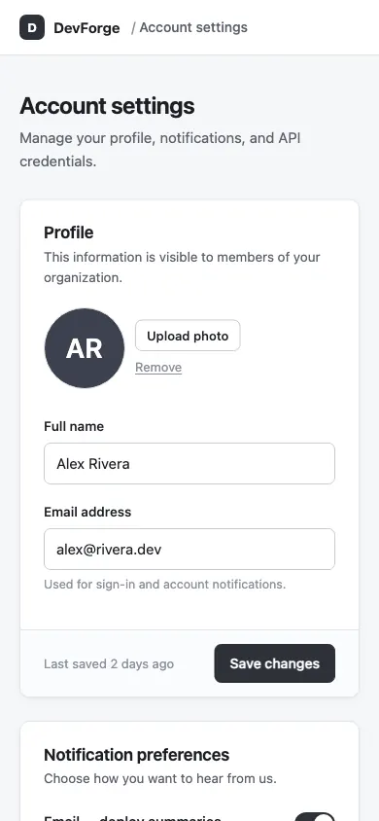The image size is (379, 821).
Task: Click the "Last saved 2 days ago" text
Action: tap(109, 664)
